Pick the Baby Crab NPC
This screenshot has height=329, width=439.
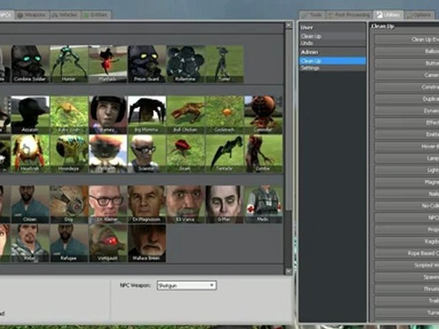(69, 115)
